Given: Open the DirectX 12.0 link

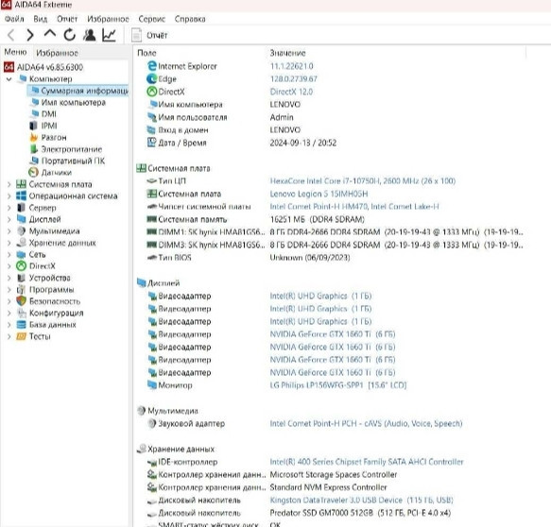Looking at the screenshot, I should pyautogui.click(x=291, y=92).
